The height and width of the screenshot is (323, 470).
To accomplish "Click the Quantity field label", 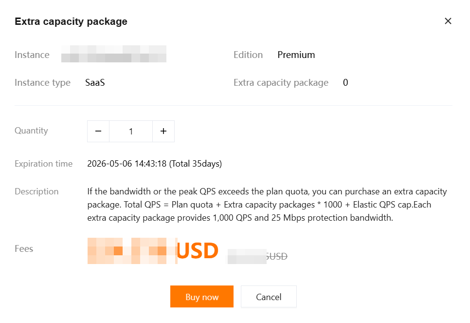I will point(31,131).
